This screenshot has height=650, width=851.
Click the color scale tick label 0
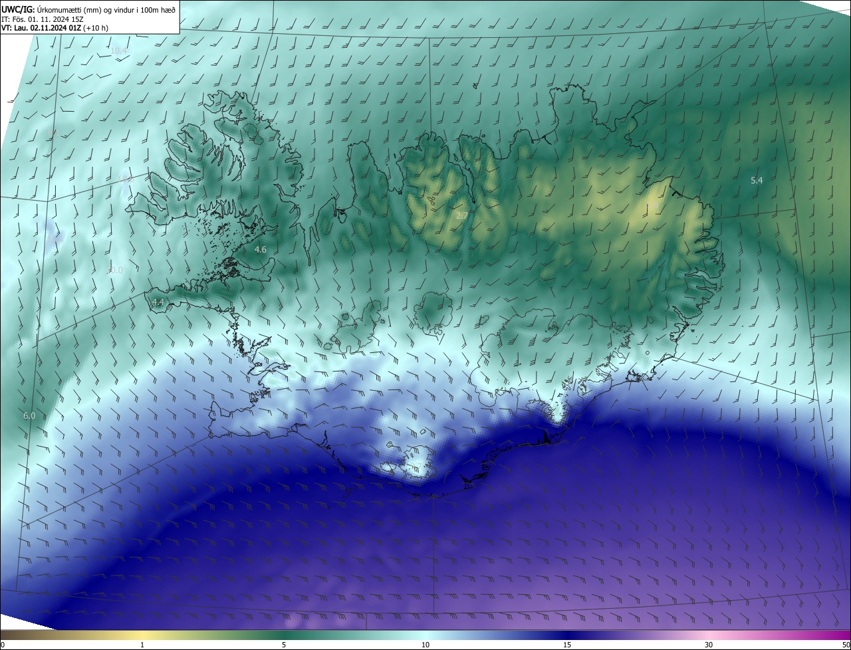(2, 645)
